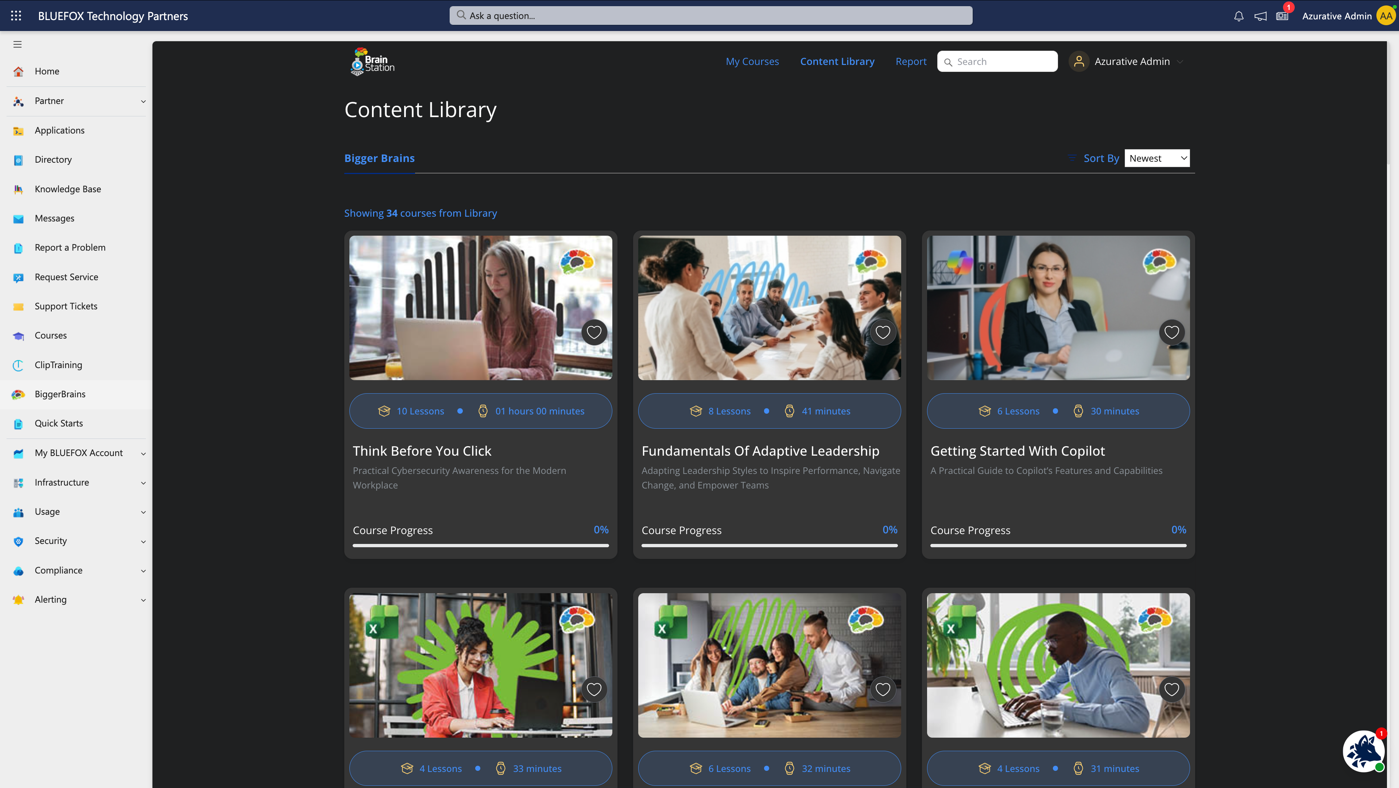Favorite the Think Before You Click course
1399x788 pixels.
(x=594, y=332)
